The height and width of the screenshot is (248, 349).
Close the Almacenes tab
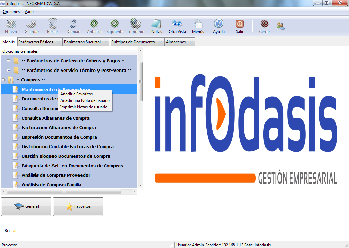tap(191, 42)
